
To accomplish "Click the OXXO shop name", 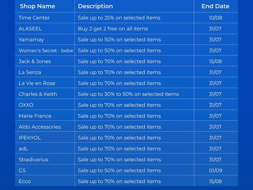I will (26, 105).
